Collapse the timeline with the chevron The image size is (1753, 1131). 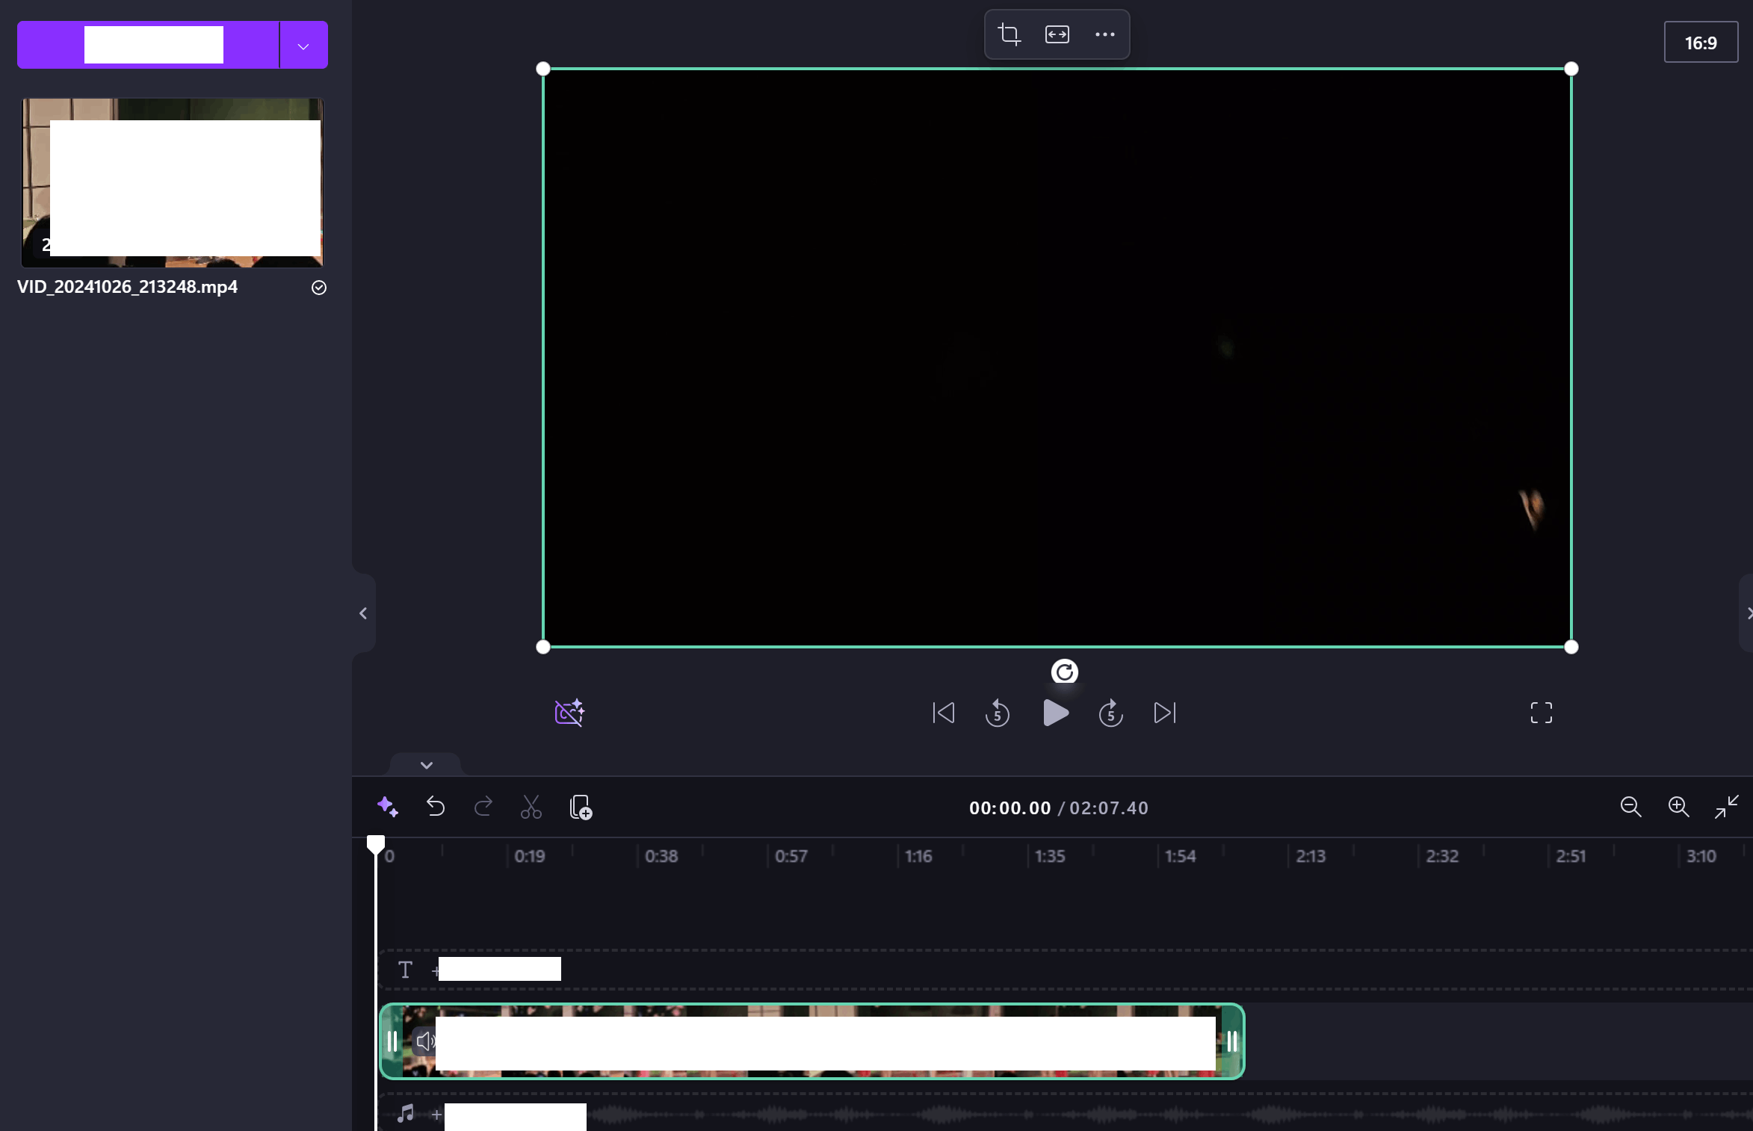point(426,765)
